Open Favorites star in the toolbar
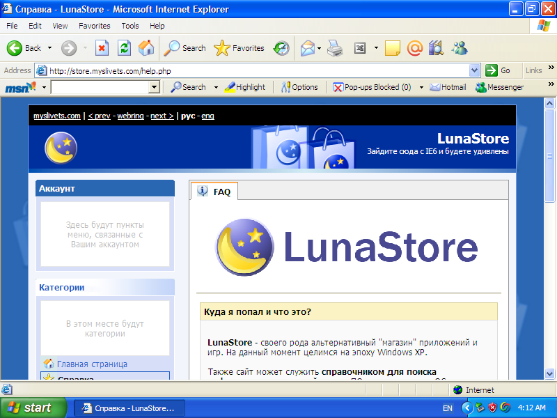The height and width of the screenshot is (418, 557). 239,48
